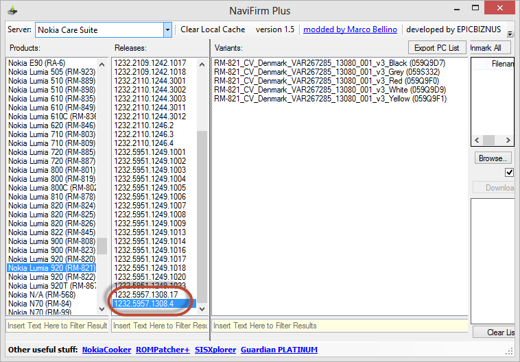Click the NaviFirm app icon in title bar

[12, 11]
